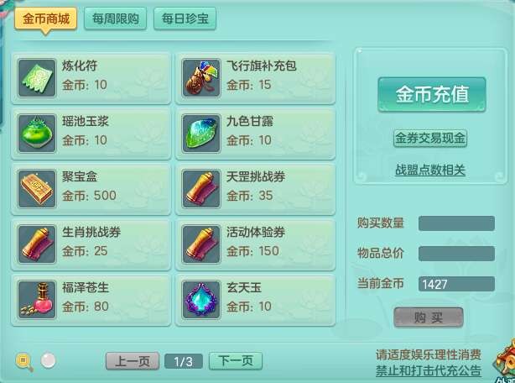Screen dimensions: 515x383
Task: Open the 每日珍宝 tab
Action: pyautogui.click(x=185, y=18)
